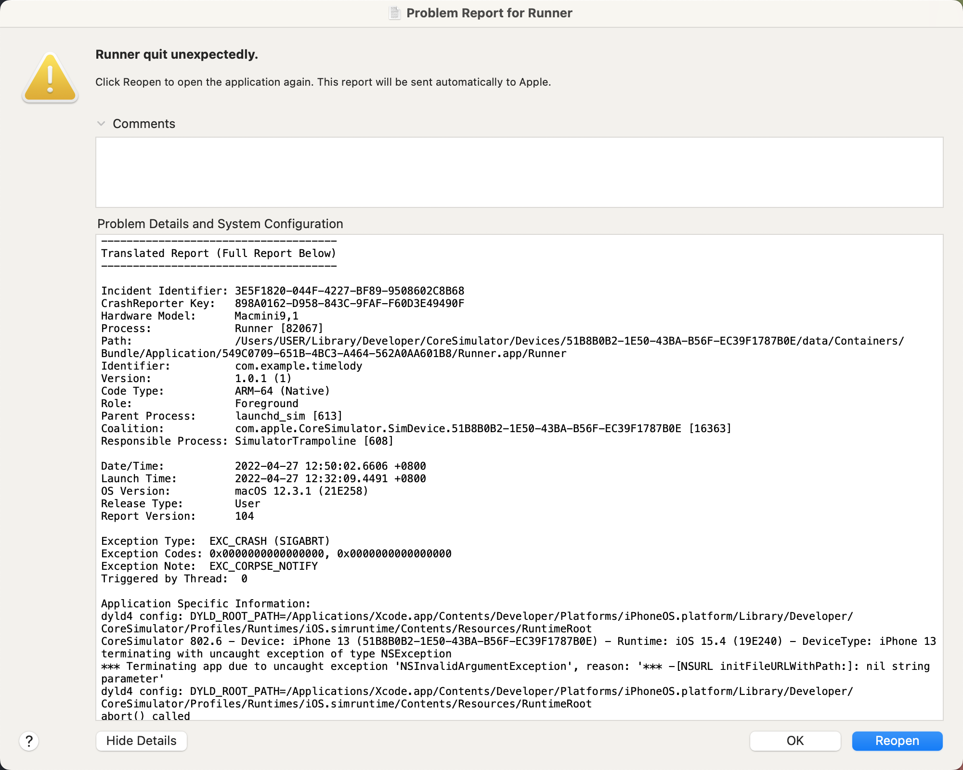Click Launch Time value '2022-04-27 12:32:09.4491 +0800'

[x=330, y=478]
